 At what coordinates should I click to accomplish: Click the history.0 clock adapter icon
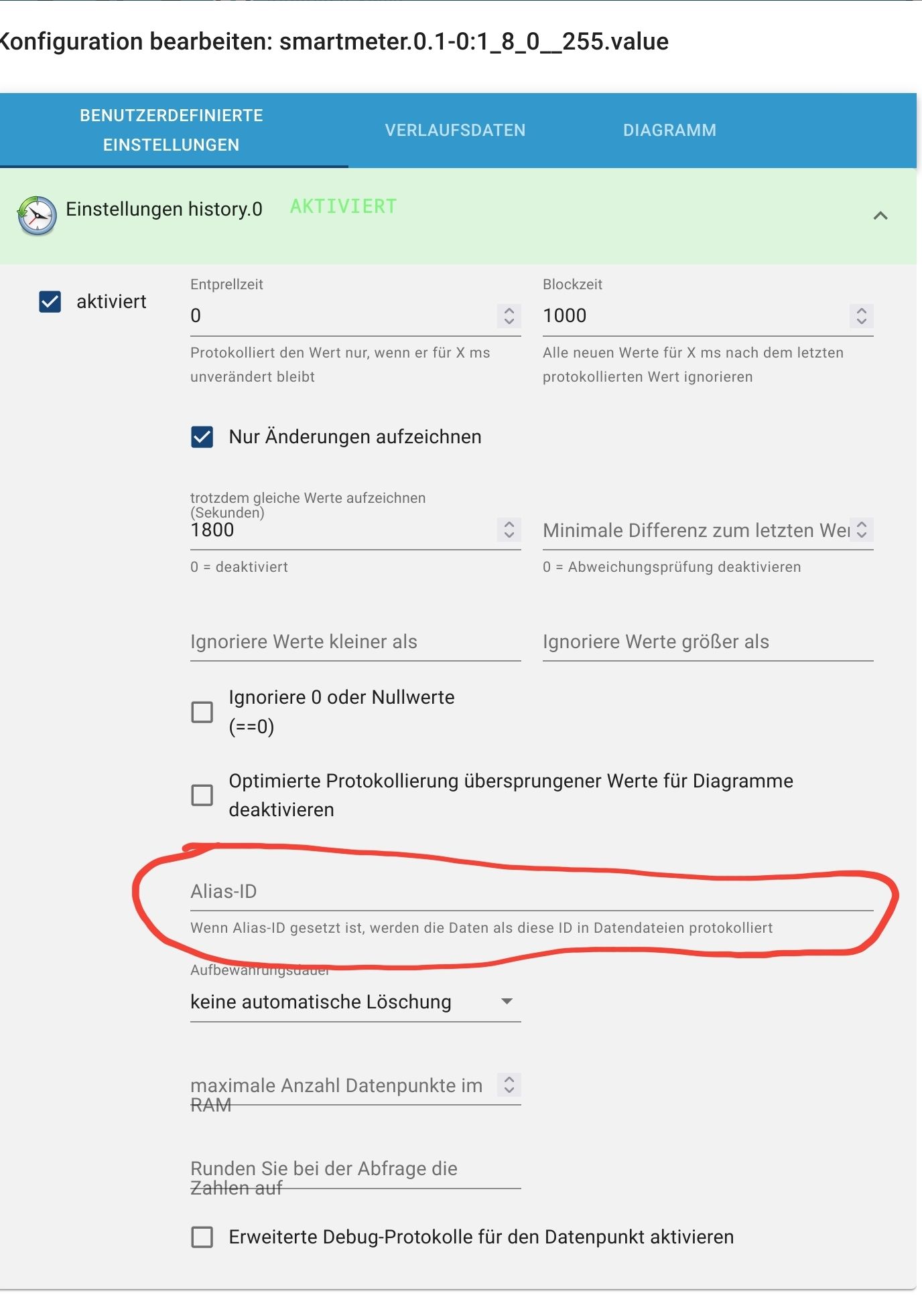37,216
